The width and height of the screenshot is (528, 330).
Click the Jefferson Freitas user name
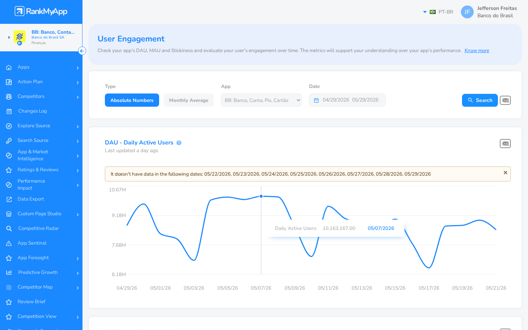(x=497, y=8)
